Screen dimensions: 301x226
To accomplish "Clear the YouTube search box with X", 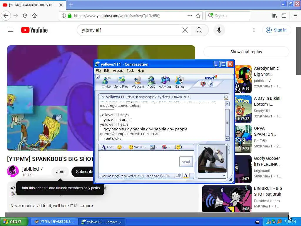I will pos(185,30).
